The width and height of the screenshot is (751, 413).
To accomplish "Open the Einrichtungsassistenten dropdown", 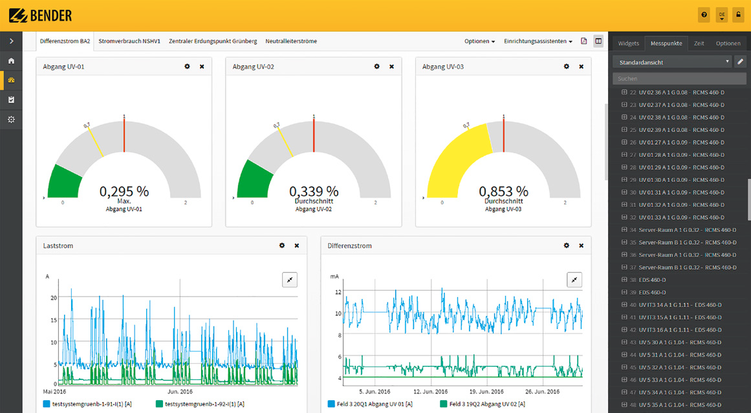I will (538, 41).
